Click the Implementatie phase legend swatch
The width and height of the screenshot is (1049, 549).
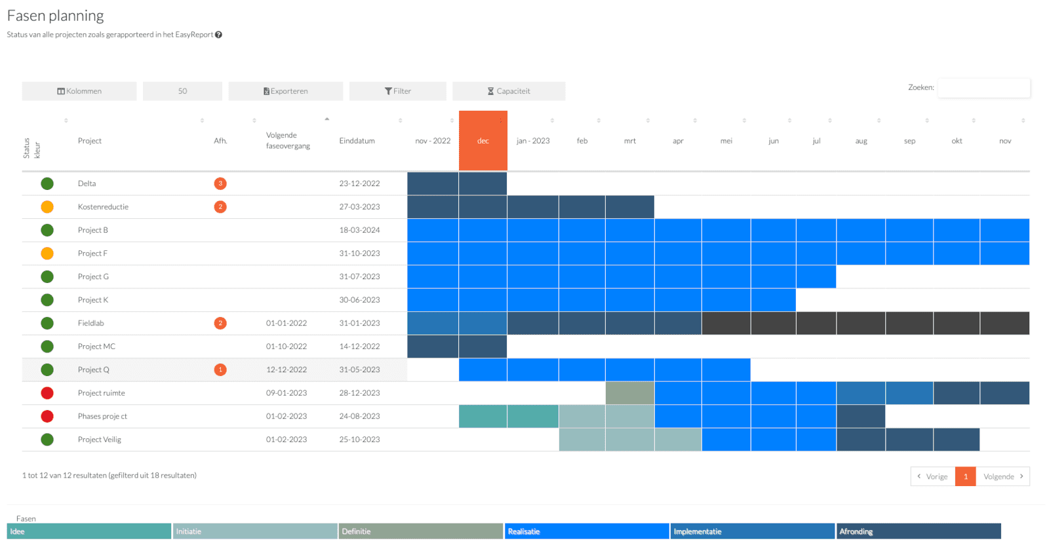click(x=753, y=531)
